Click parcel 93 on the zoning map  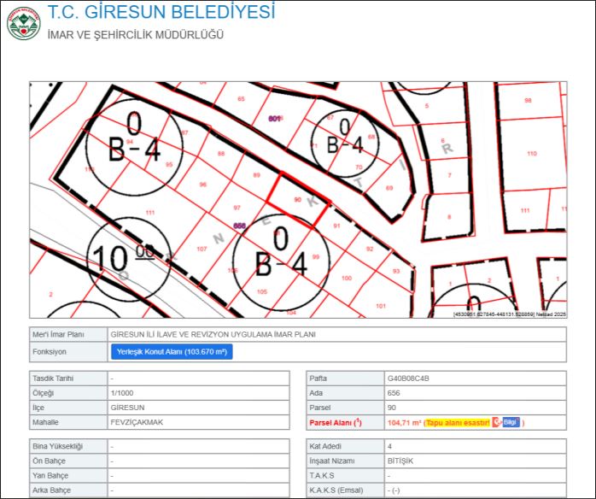coord(396,271)
